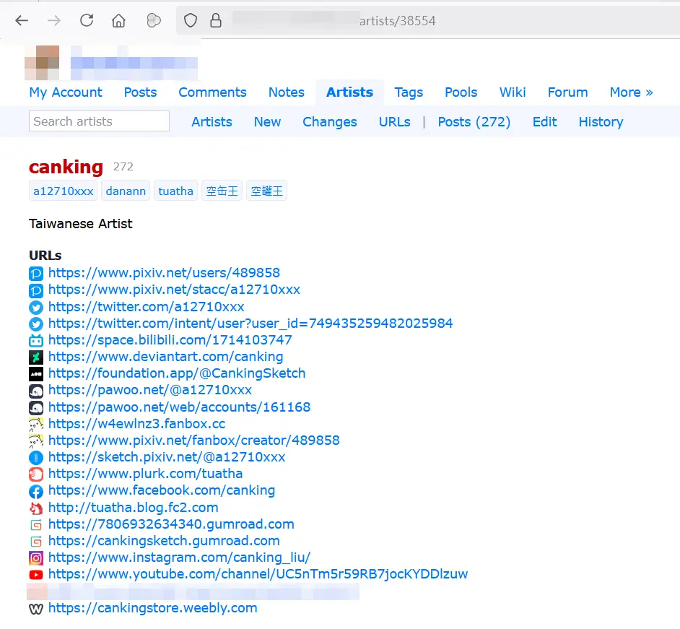Click the Fanbox icon beside w4ewlnz3.fanbox.cc
The width and height of the screenshot is (680, 629).
point(36,424)
